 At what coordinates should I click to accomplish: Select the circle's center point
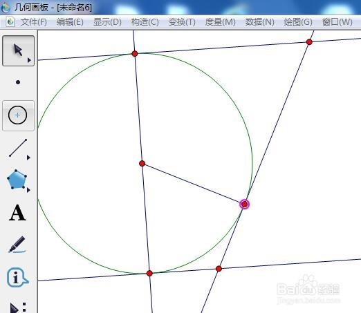pyautogui.click(x=142, y=164)
